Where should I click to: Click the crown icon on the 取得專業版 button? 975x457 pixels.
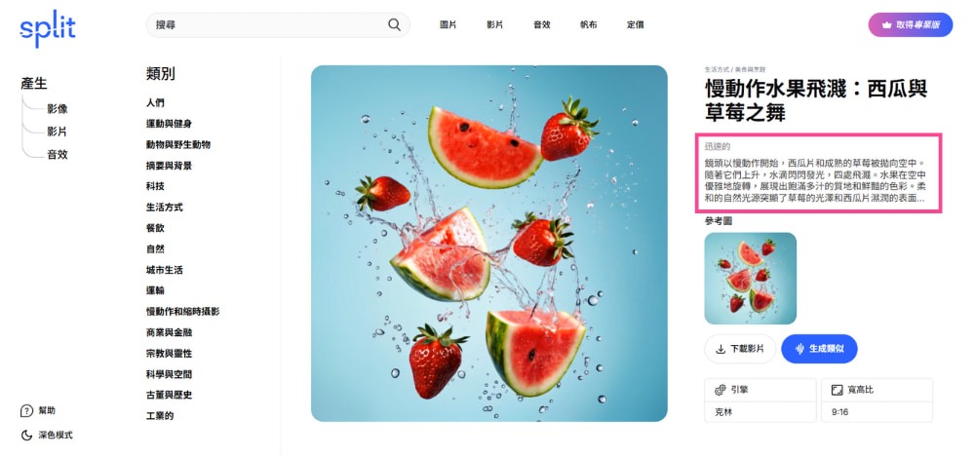[886, 25]
